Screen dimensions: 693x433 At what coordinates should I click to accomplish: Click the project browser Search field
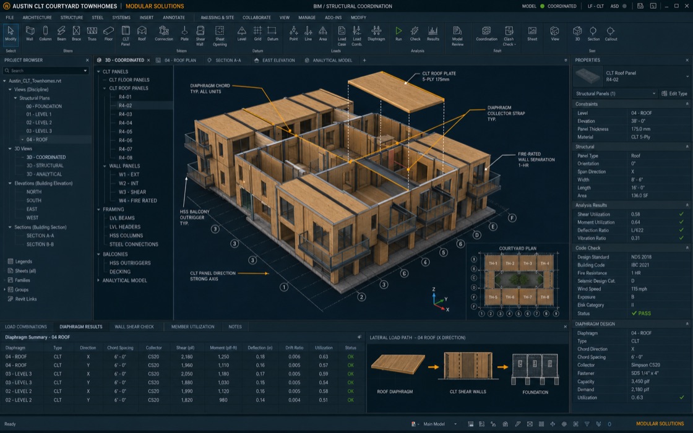pyautogui.click(x=46, y=71)
